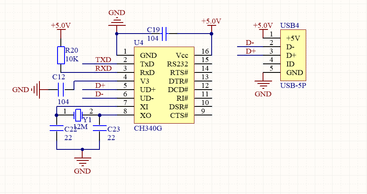Click the UD- pin name on U4
Viewport: 367px width, 194px height.
[x=147, y=98]
